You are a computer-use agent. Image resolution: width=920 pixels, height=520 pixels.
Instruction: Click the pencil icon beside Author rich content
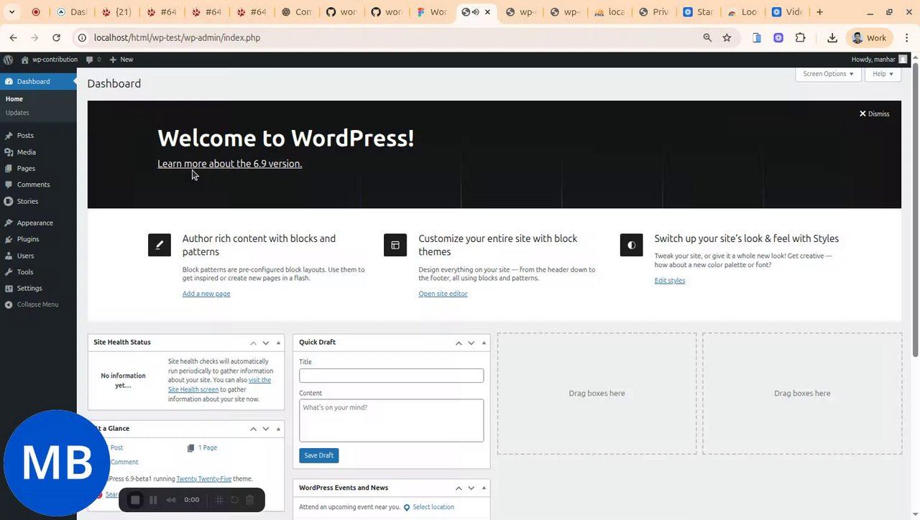(160, 245)
